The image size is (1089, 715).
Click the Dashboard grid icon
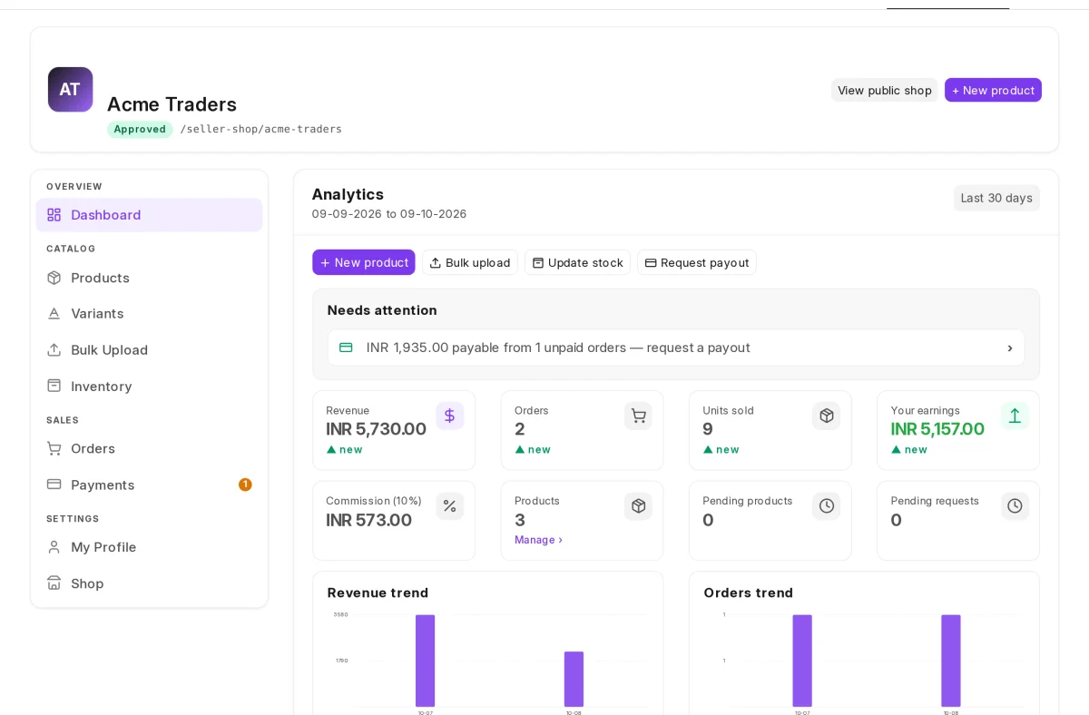54,215
